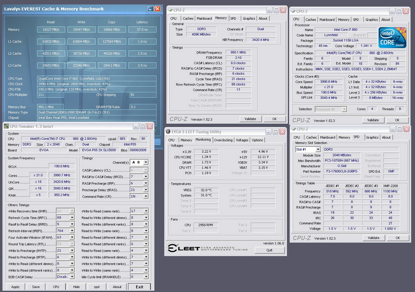
Task: Open the B2B CAS# Delay dropdown
Action: click(72, 277)
